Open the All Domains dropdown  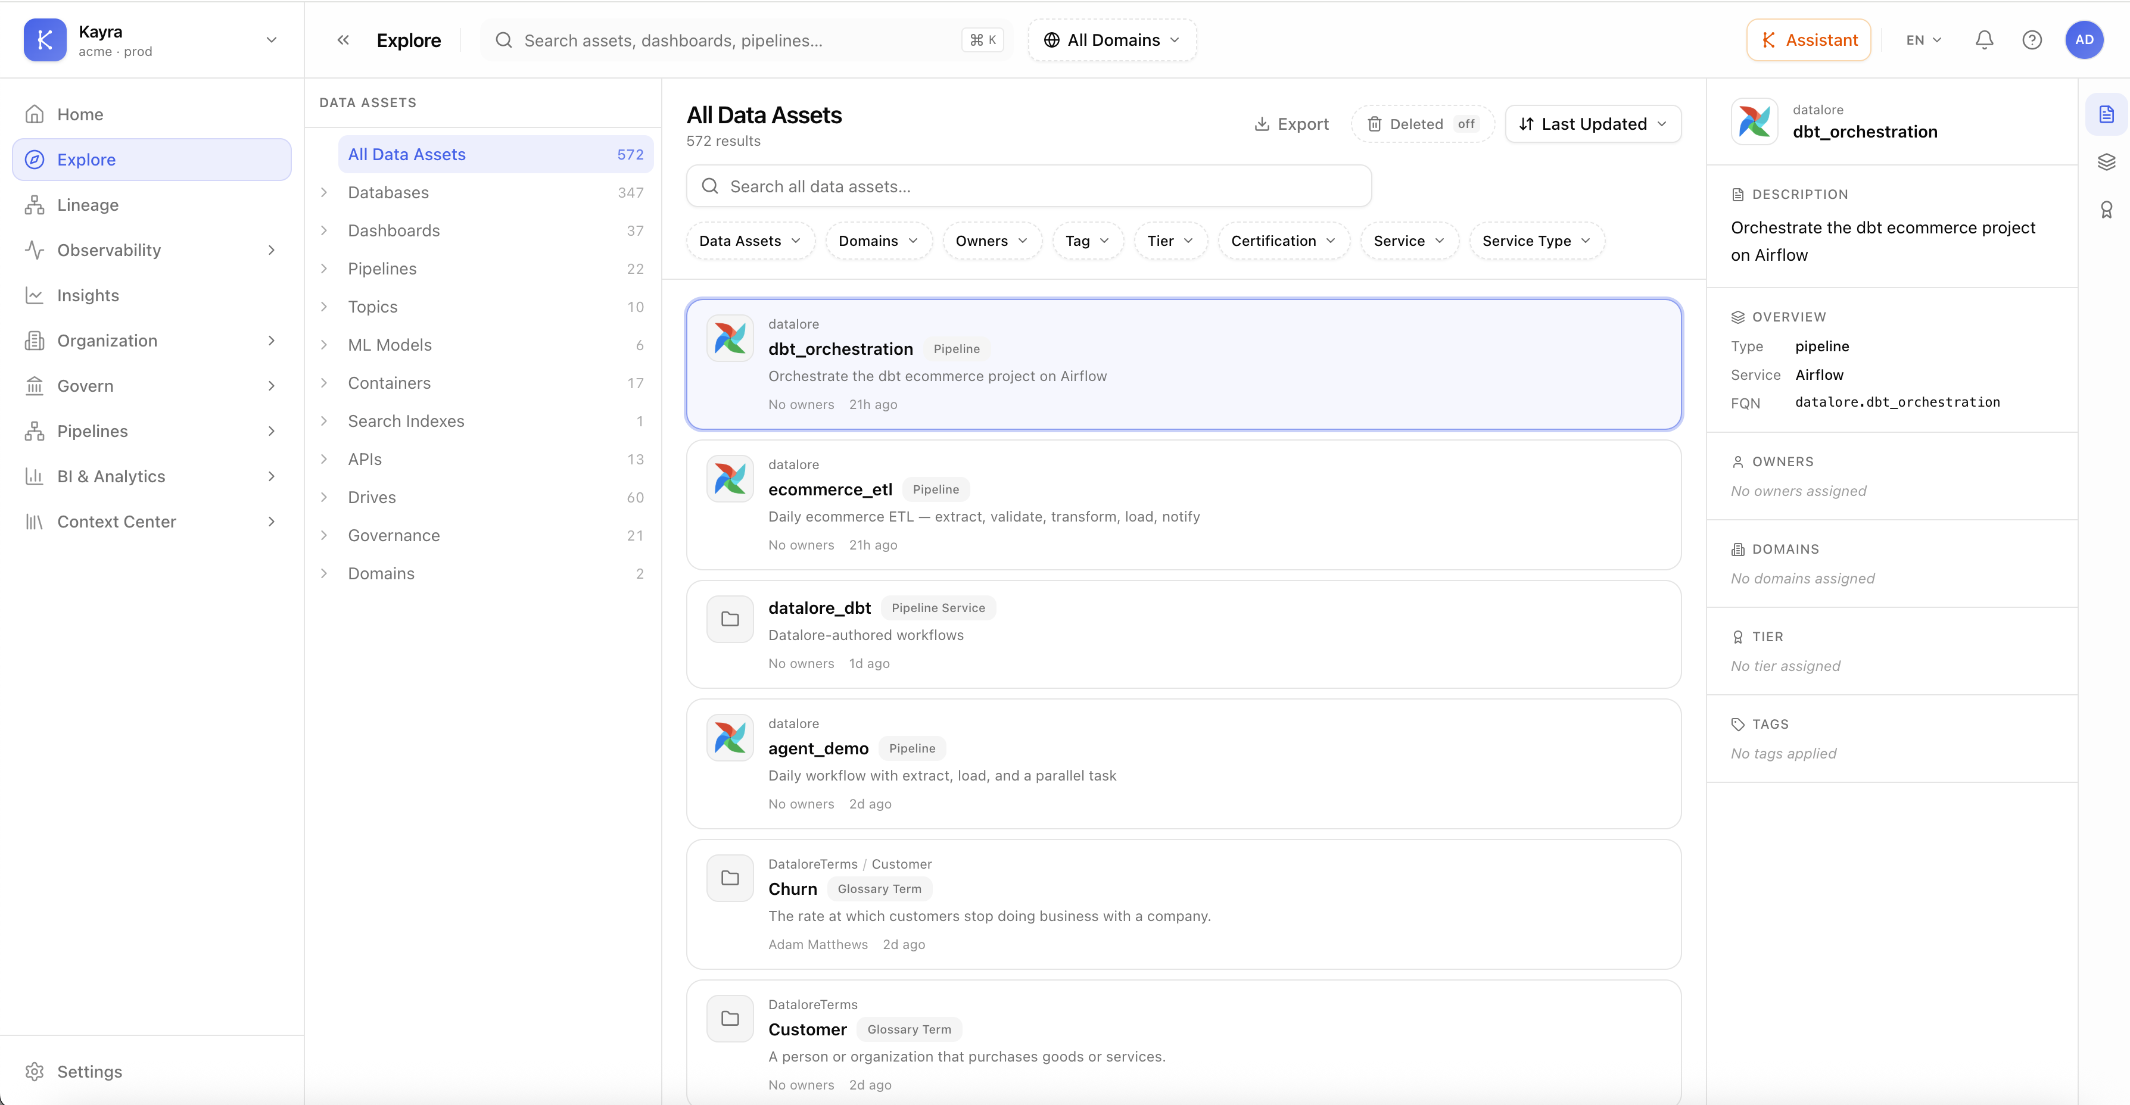pos(1111,40)
